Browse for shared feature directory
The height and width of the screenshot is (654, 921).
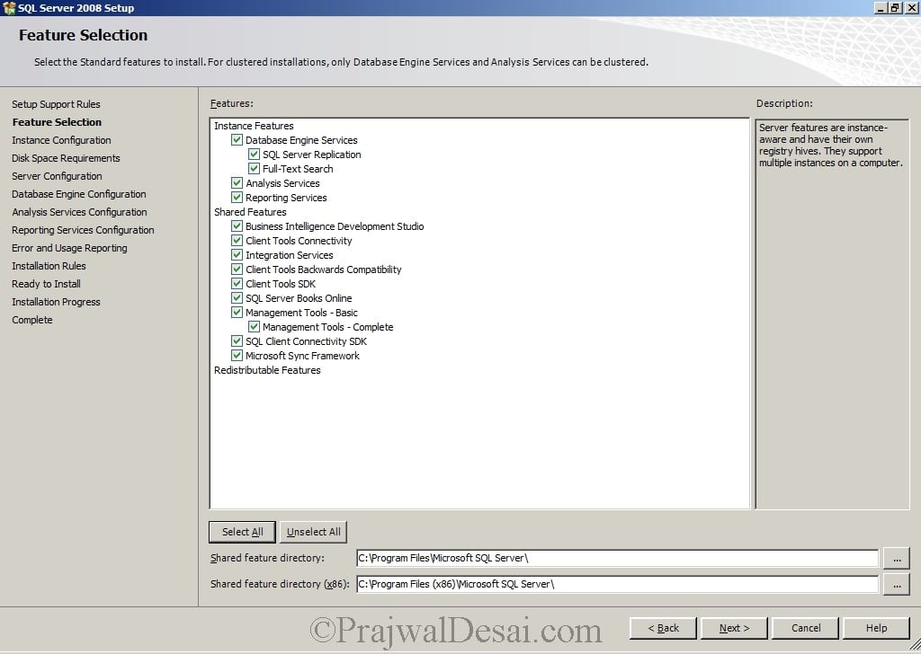point(897,559)
